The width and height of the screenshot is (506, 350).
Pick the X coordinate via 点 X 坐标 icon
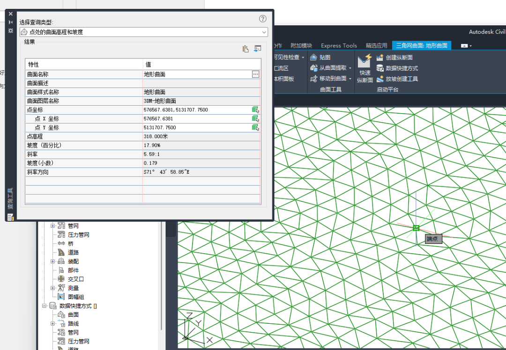coord(256,118)
